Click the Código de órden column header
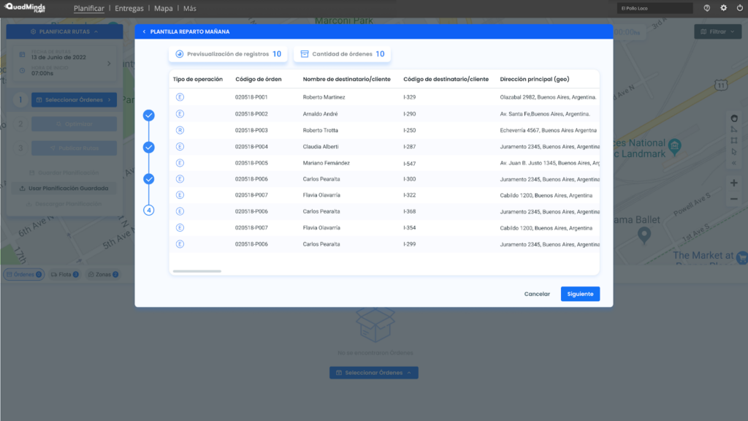 click(x=258, y=79)
